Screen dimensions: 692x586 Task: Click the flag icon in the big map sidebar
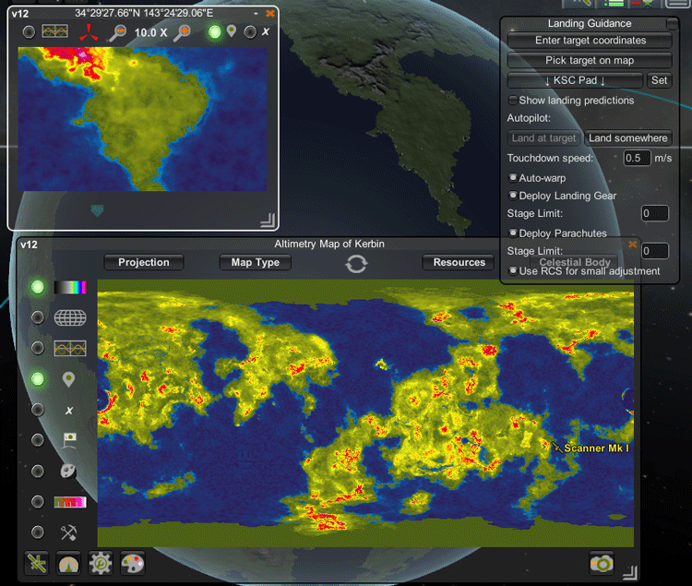(x=69, y=440)
